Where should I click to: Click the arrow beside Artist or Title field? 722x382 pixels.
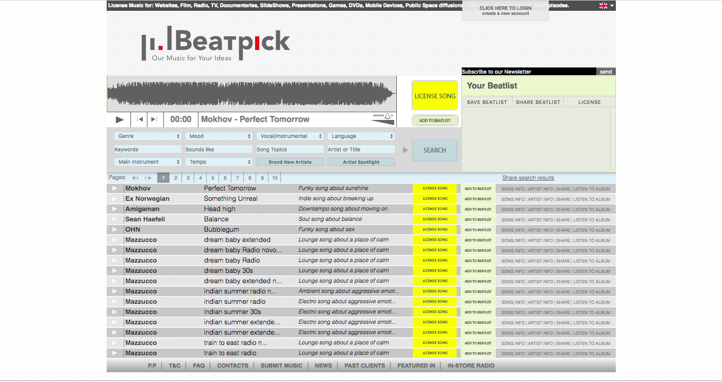coord(405,150)
